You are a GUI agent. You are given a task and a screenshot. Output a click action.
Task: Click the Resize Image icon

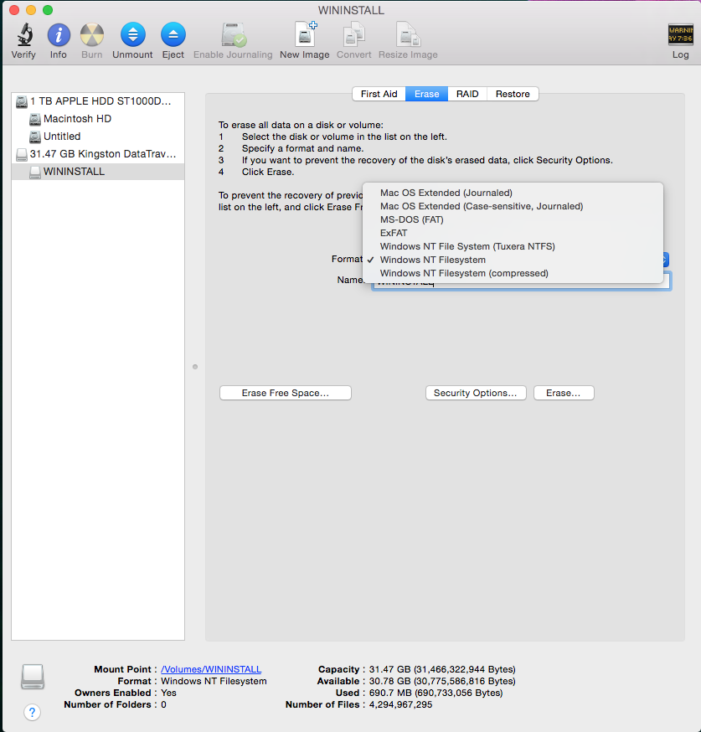409,35
